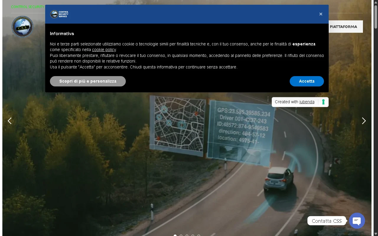
Task: Select the last slider pagination dot
Action: point(199,235)
